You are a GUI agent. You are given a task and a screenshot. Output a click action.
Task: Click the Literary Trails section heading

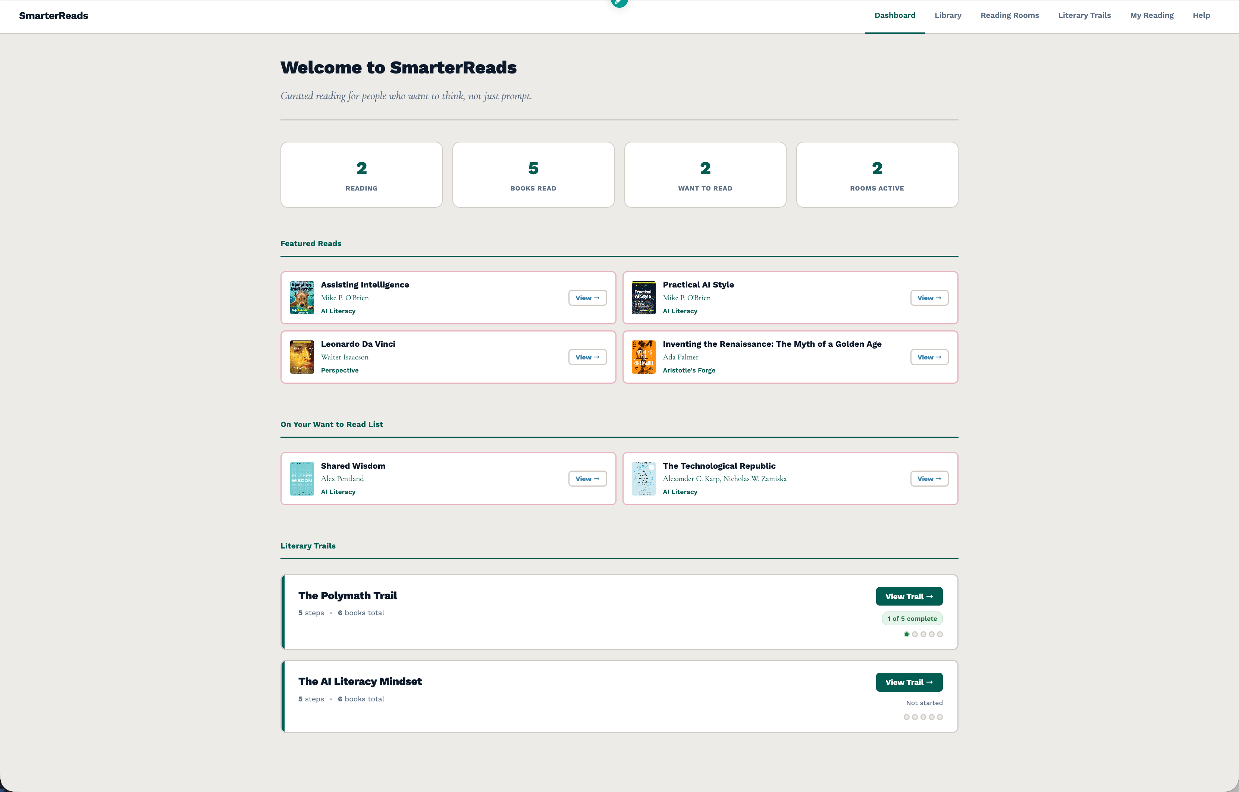tap(308, 546)
